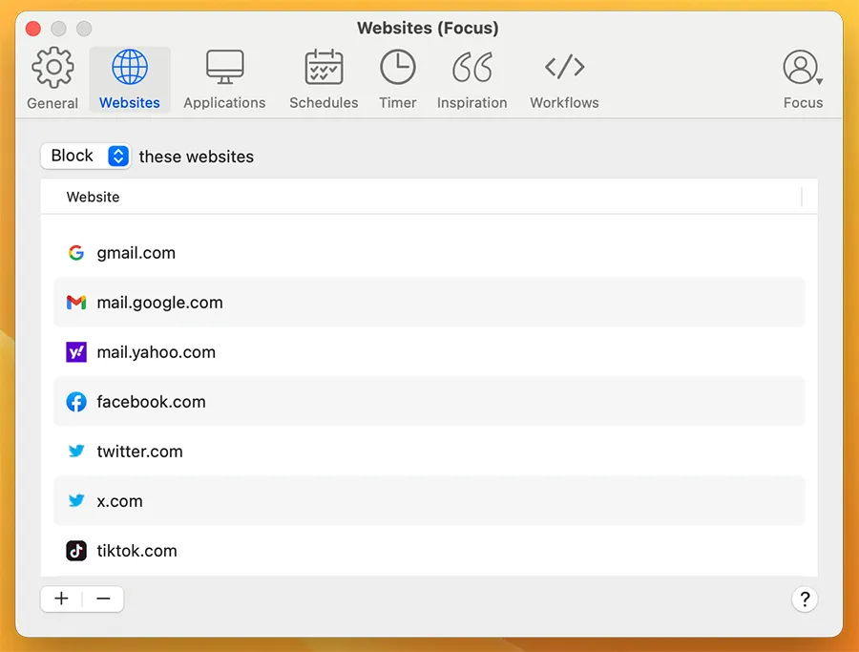The image size is (859, 652).
Task: Select the Applications monitor icon
Action: (224, 69)
